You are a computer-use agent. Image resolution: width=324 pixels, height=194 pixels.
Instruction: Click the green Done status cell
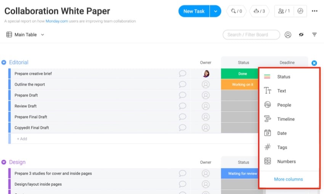240,74
